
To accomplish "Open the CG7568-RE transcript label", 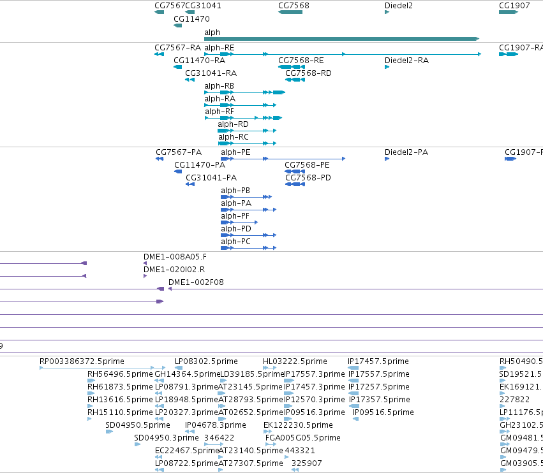I will click(301, 60).
